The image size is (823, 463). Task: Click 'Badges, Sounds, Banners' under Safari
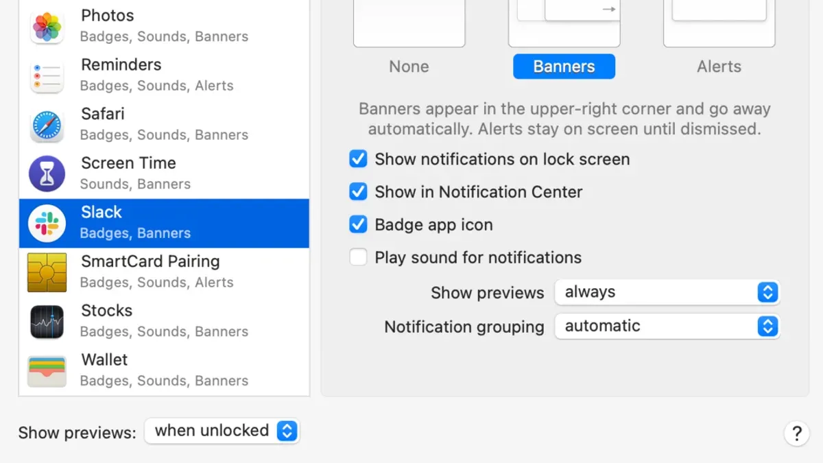tap(164, 135)
